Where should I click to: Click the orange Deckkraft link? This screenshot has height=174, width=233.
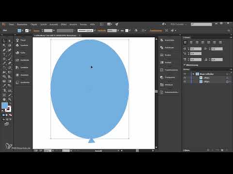(101, 30)
